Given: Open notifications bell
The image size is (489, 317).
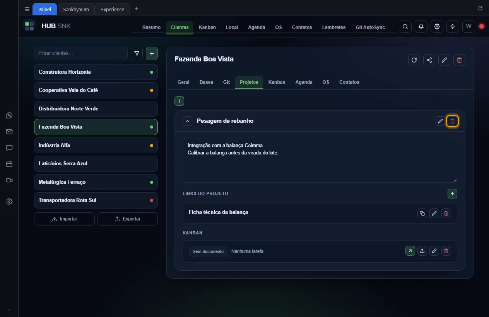Looking at the screenshot, I should [x=421, y=26].
